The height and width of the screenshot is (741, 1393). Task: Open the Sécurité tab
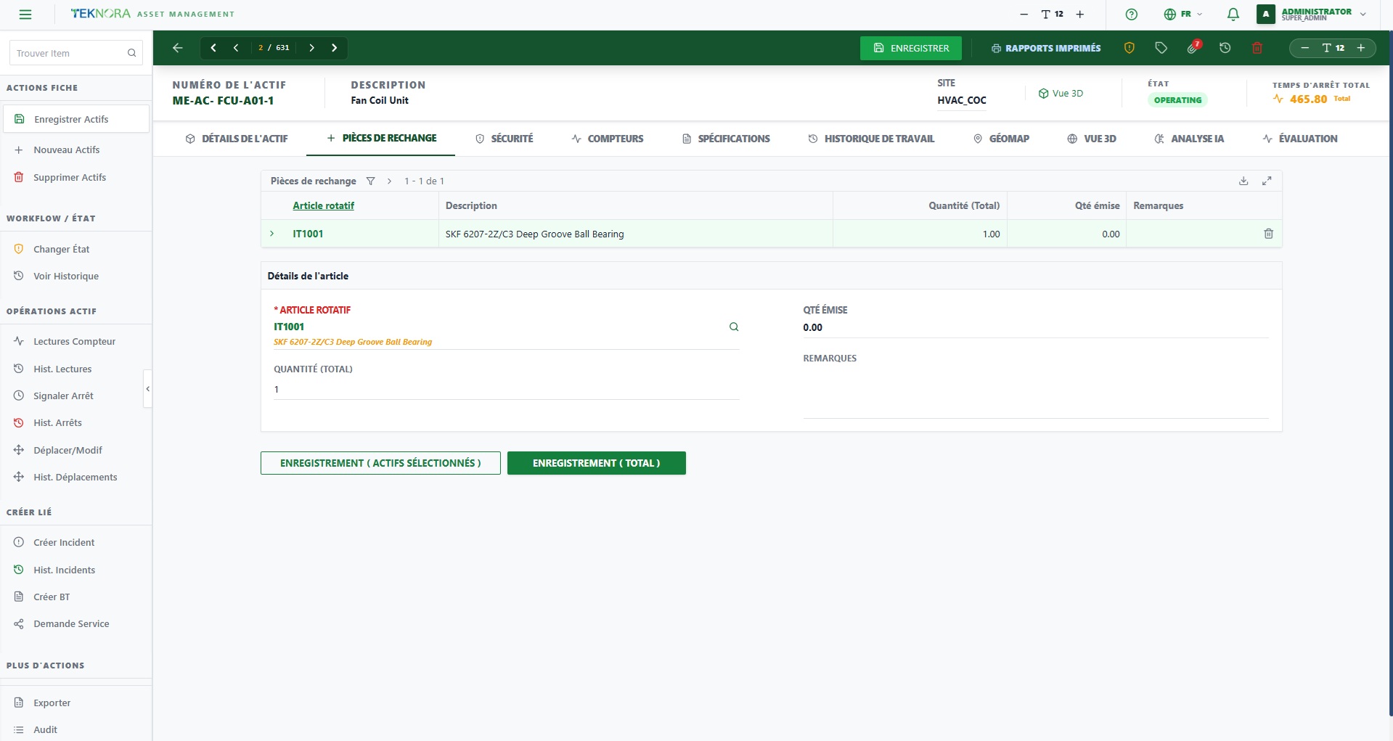504,139
